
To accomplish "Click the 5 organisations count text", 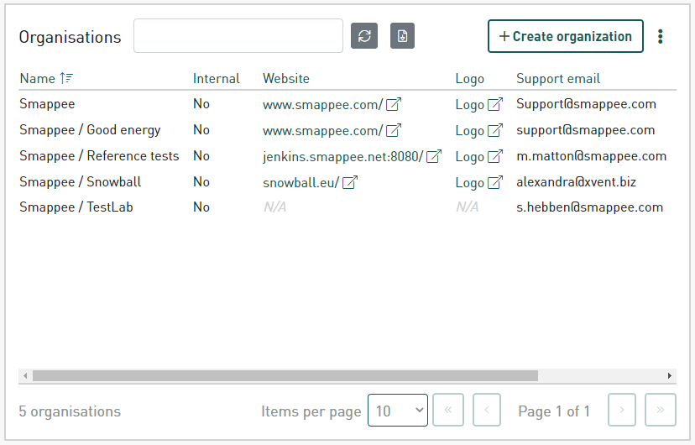I will tap(70, 411).
